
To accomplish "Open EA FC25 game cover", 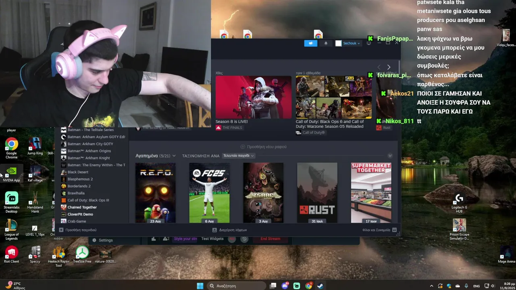I will click(x=209, y=193).
